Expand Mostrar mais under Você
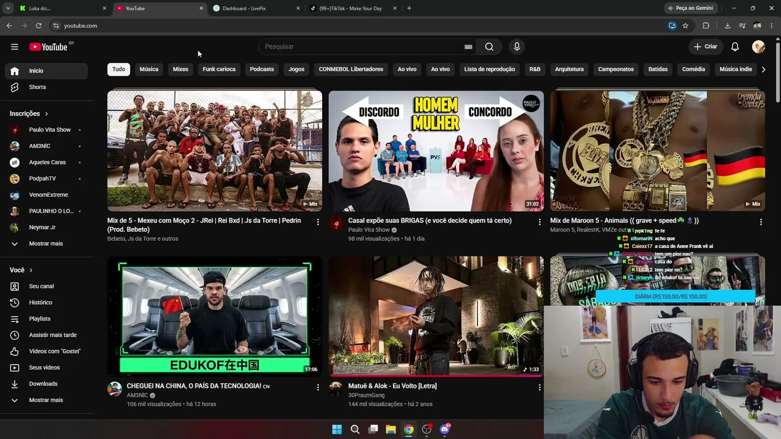Screen dimensions: 781x439 (x=46, y=401)
